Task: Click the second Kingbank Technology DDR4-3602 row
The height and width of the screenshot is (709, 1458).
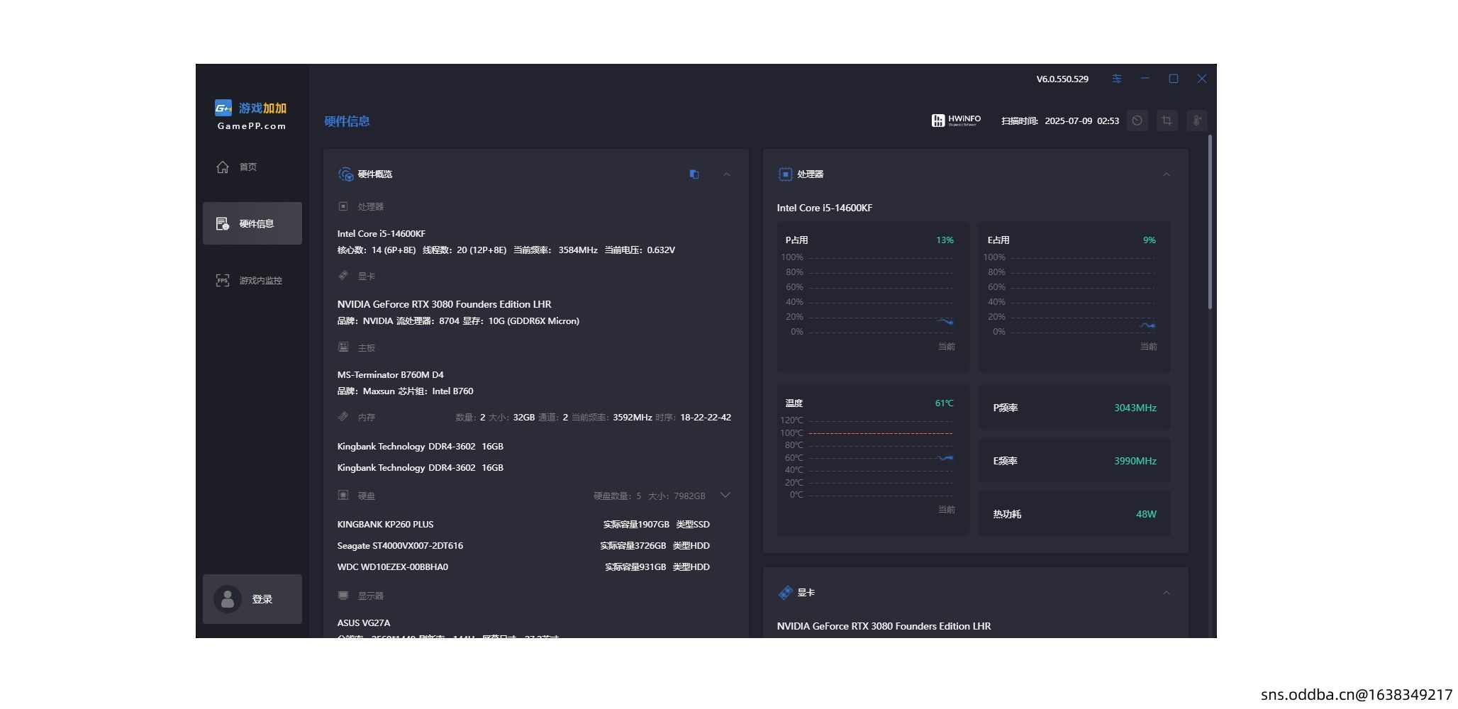Action: [421, 468]
